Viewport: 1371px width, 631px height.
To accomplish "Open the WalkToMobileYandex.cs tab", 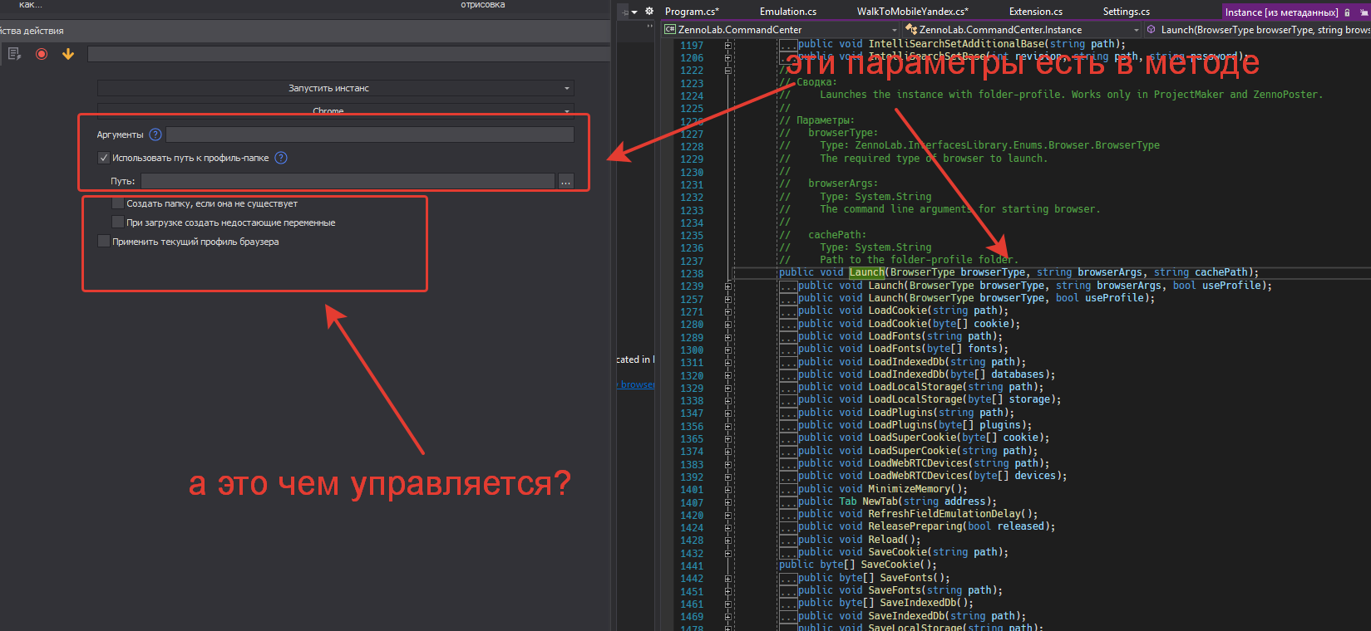I will 912,12.
